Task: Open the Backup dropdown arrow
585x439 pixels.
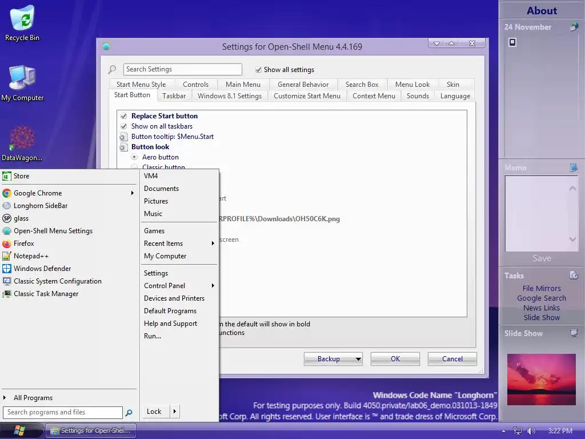Action: coord(358,359)
